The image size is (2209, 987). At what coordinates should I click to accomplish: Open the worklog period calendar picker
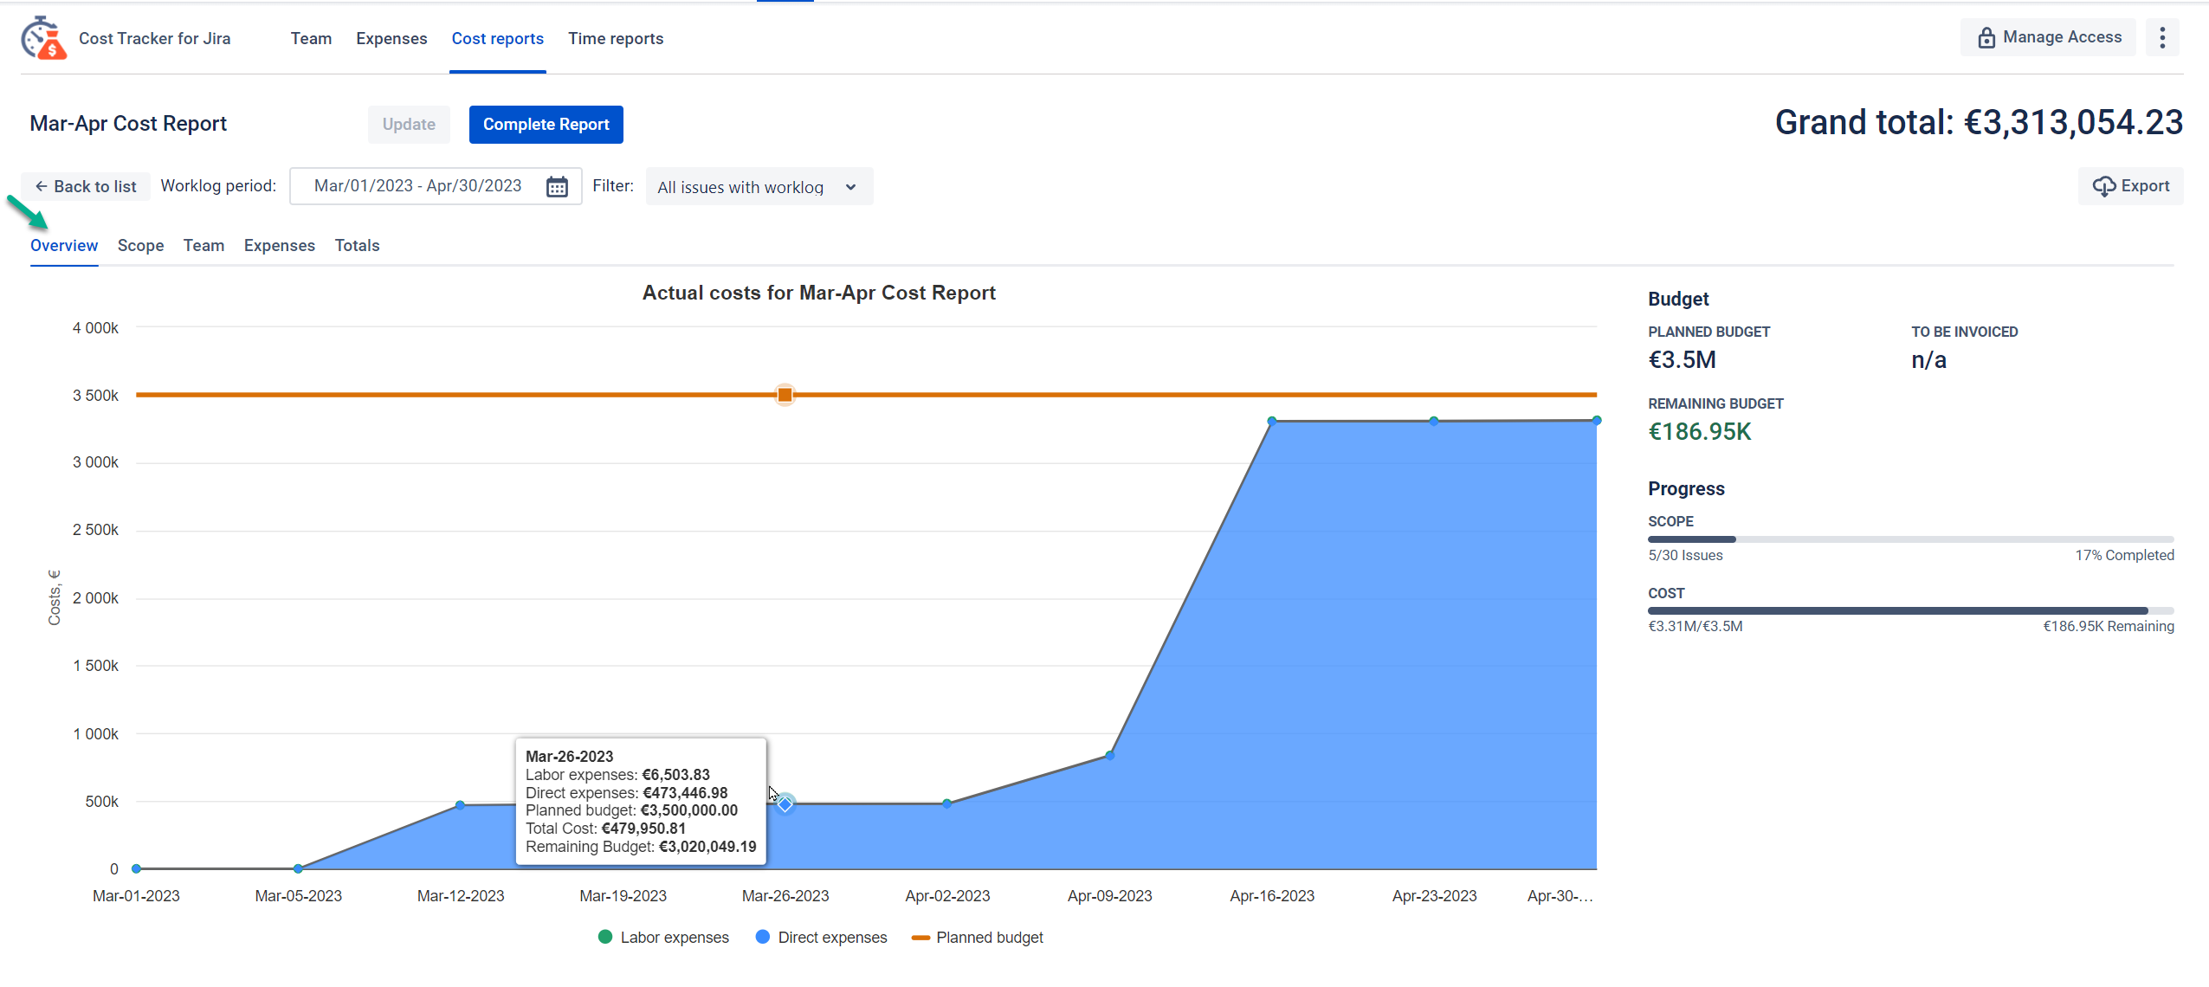[557, 187]
